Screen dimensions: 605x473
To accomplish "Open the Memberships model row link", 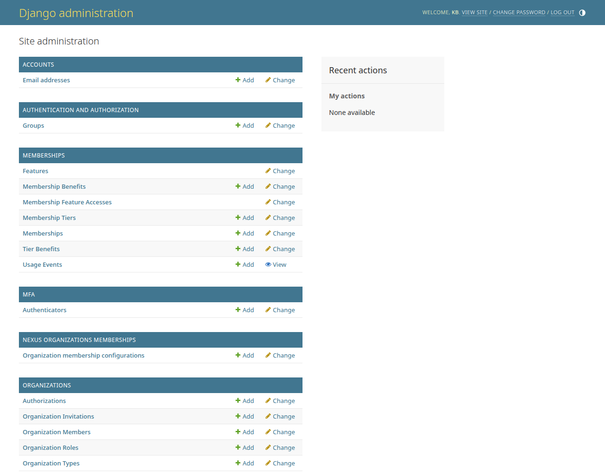I will 43,233.
